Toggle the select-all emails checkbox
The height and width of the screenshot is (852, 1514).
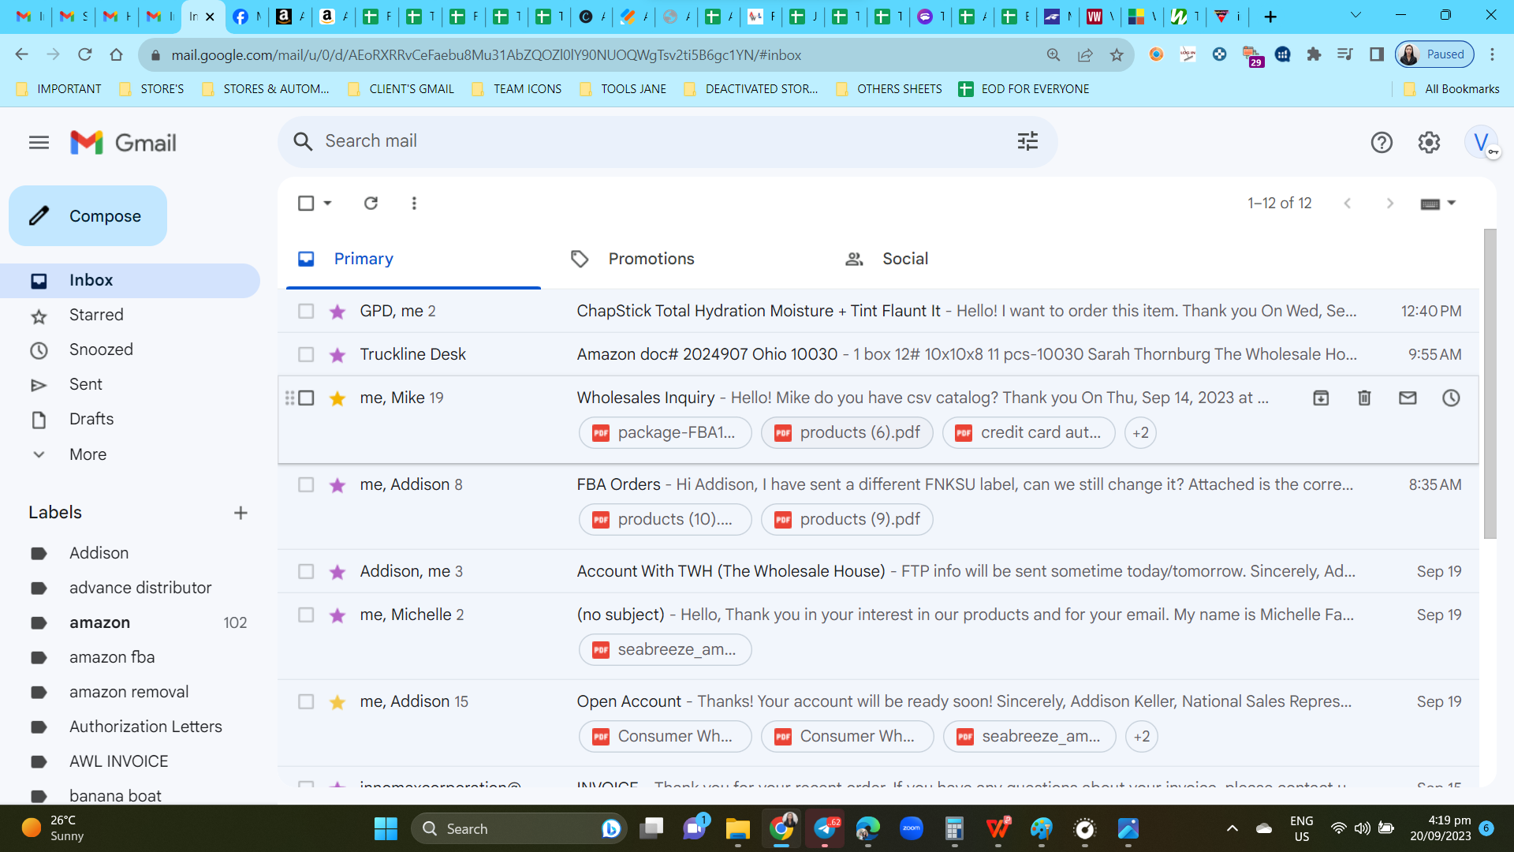point(306,203)
